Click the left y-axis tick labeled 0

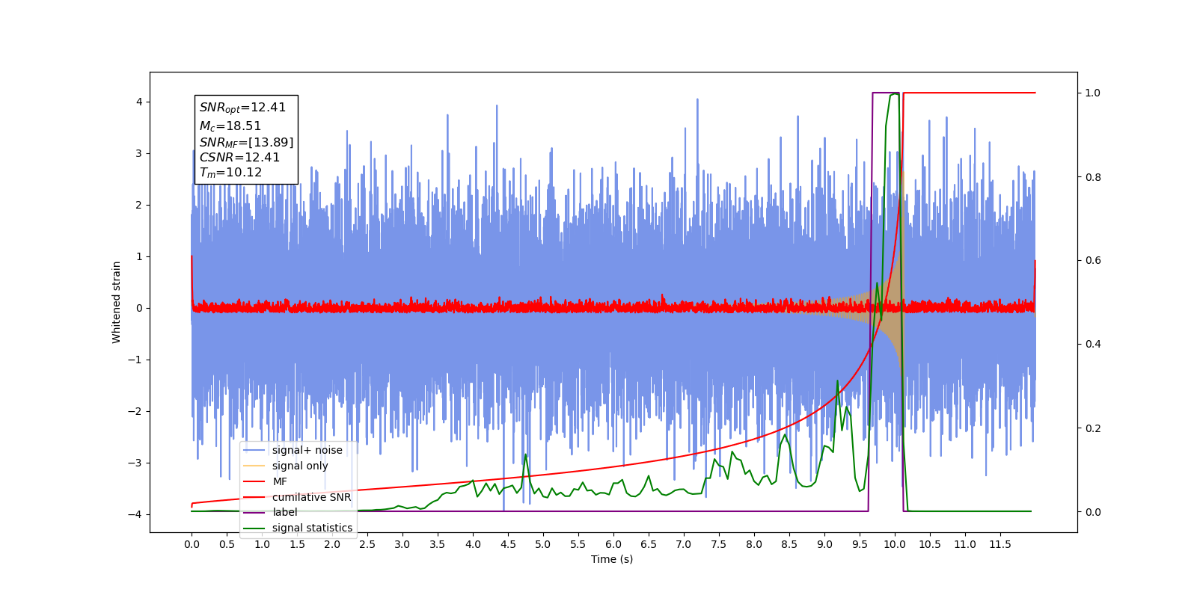(139, 308)
